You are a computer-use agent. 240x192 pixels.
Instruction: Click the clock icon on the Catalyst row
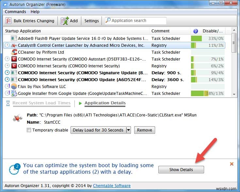coord(7,45)
